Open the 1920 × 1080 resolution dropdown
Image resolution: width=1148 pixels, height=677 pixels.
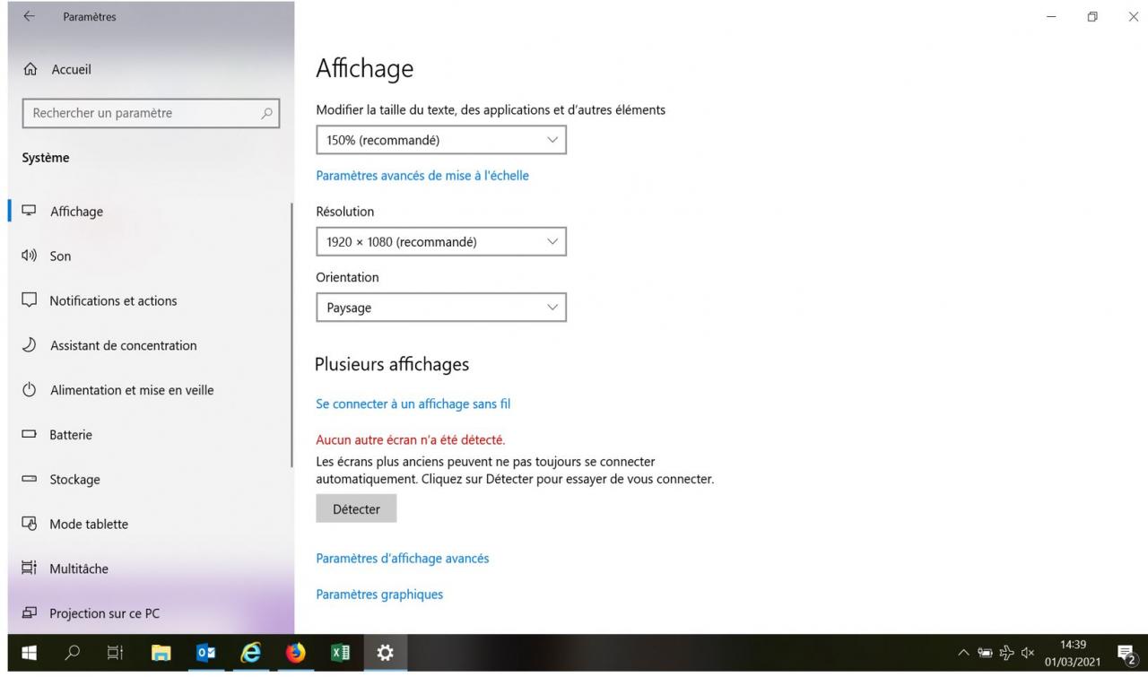[441, 241]
